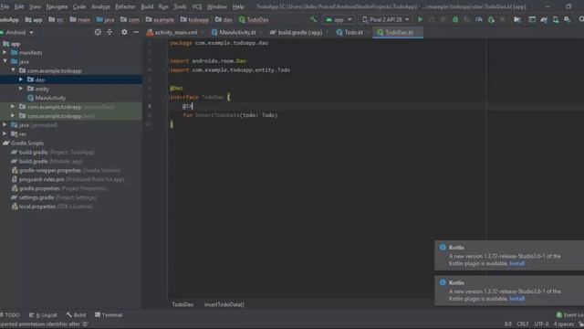
Task: Open the TODO tool window
Action: (10, 314)
